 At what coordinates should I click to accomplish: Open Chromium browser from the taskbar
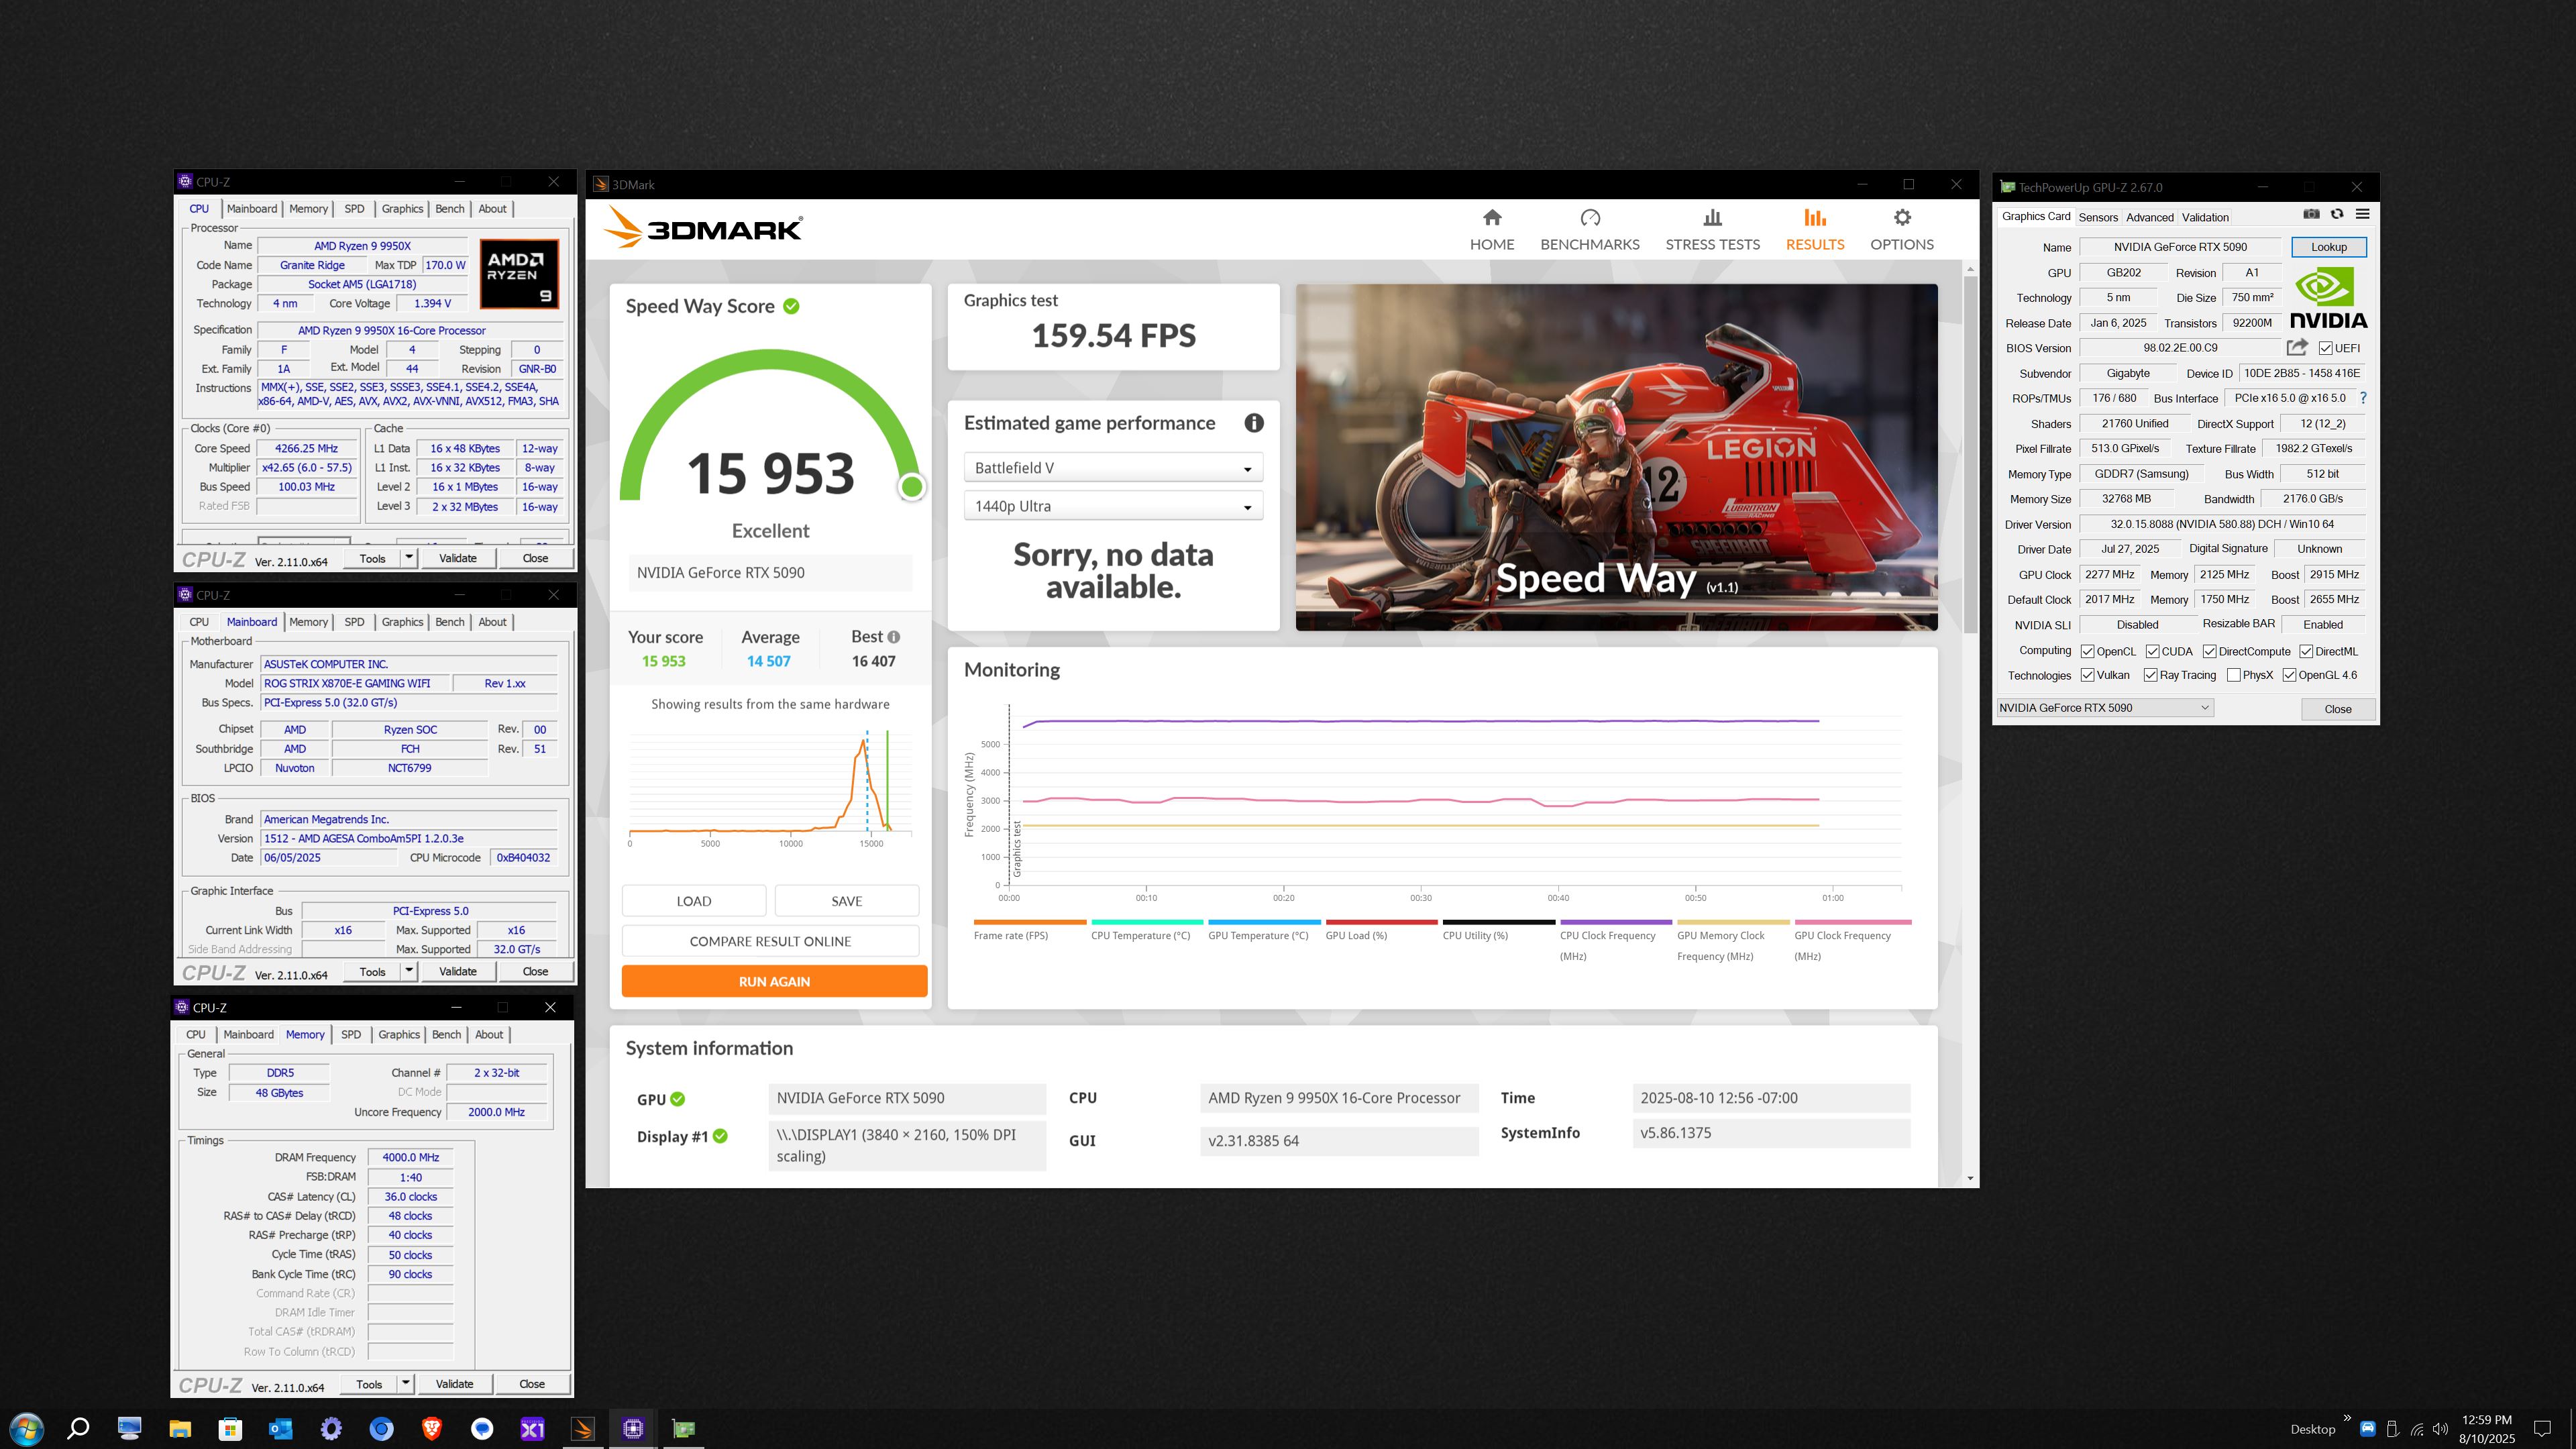click(381, 1428)
